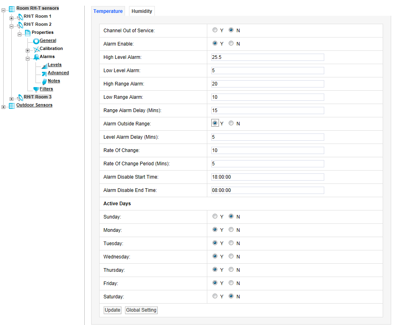The width and height of the screenshot is (394, 325).
Task: Click the Global Setting button
Action: coord(141,310)
